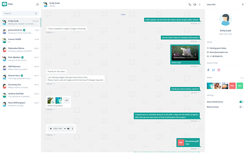Go to previous Media items arrow
The width and height of the screenshot is (246, 153).
click(x=241, y=78)
